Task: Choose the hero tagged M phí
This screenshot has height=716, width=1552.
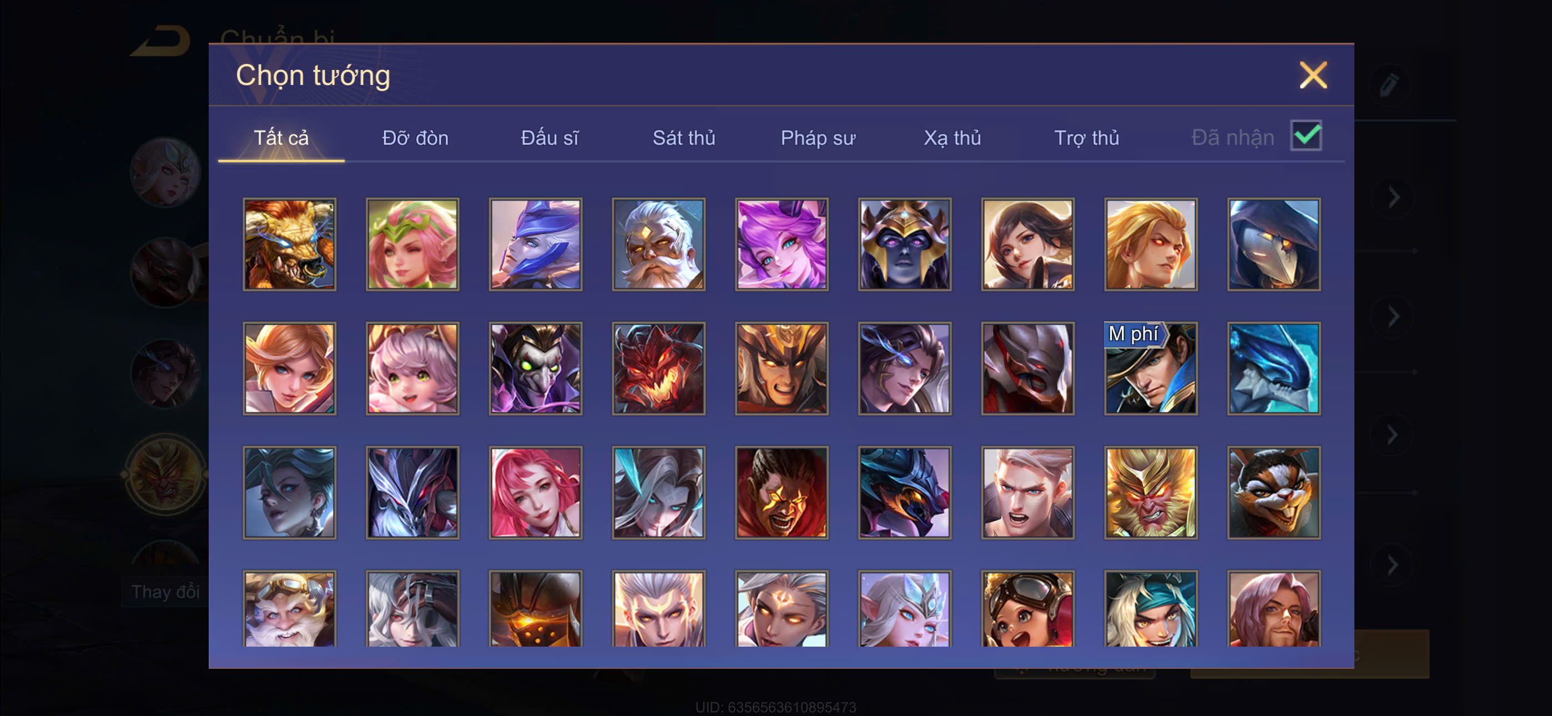Action: point(1151,368)
